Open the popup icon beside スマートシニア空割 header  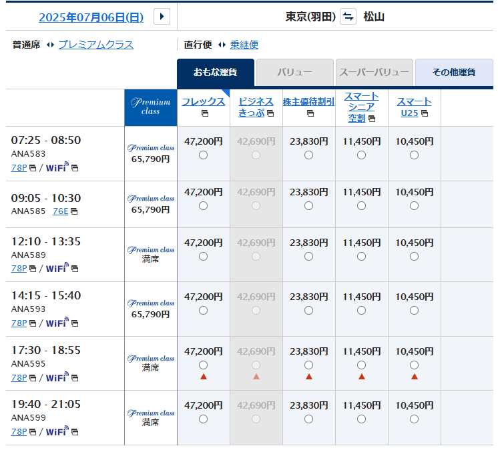pos(372,119)
